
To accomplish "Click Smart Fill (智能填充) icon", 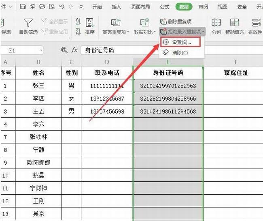I will click(235, 23).
